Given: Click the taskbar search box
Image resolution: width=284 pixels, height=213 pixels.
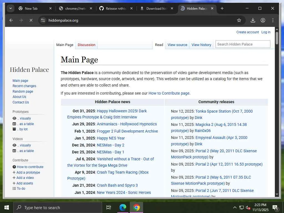Looking at the screenshot, I should [58, 207].
